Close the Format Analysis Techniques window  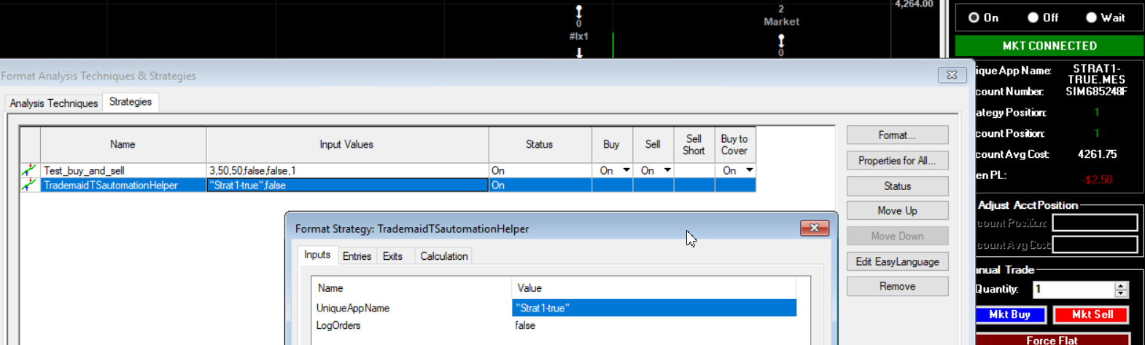point(952,75)
